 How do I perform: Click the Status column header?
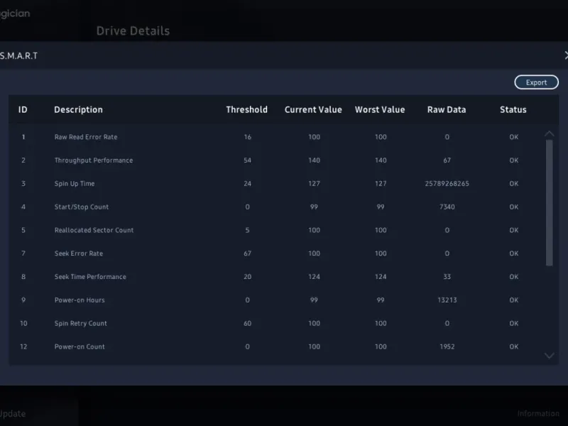513,110
